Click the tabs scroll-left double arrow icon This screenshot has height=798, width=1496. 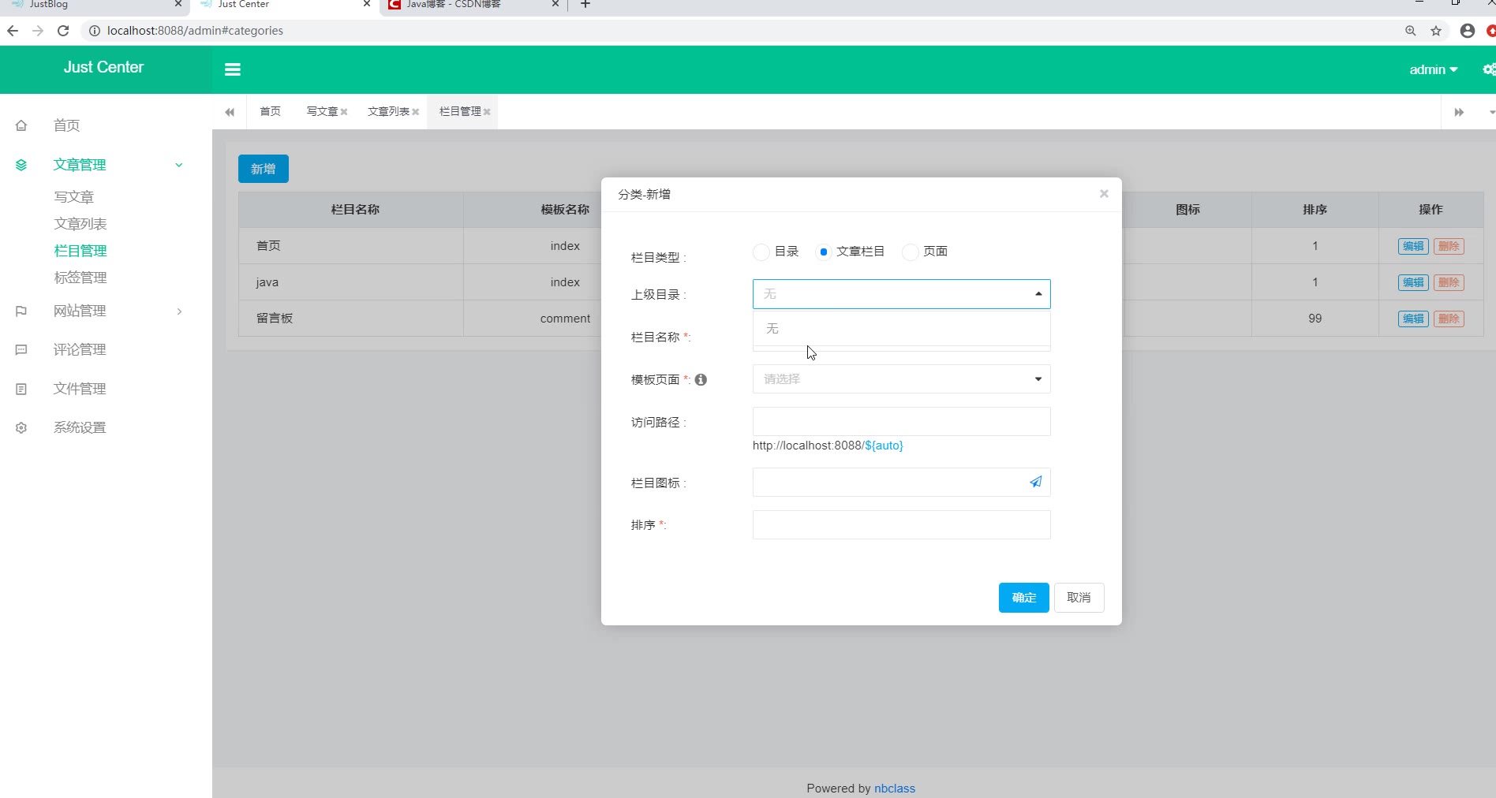[230, 112]
